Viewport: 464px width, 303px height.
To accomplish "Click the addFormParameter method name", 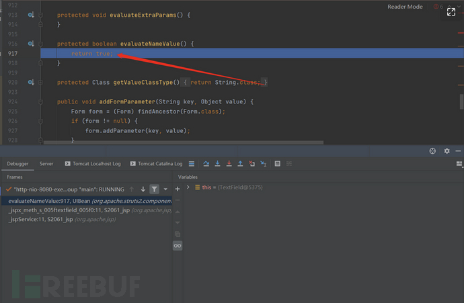I will [127, 101].
